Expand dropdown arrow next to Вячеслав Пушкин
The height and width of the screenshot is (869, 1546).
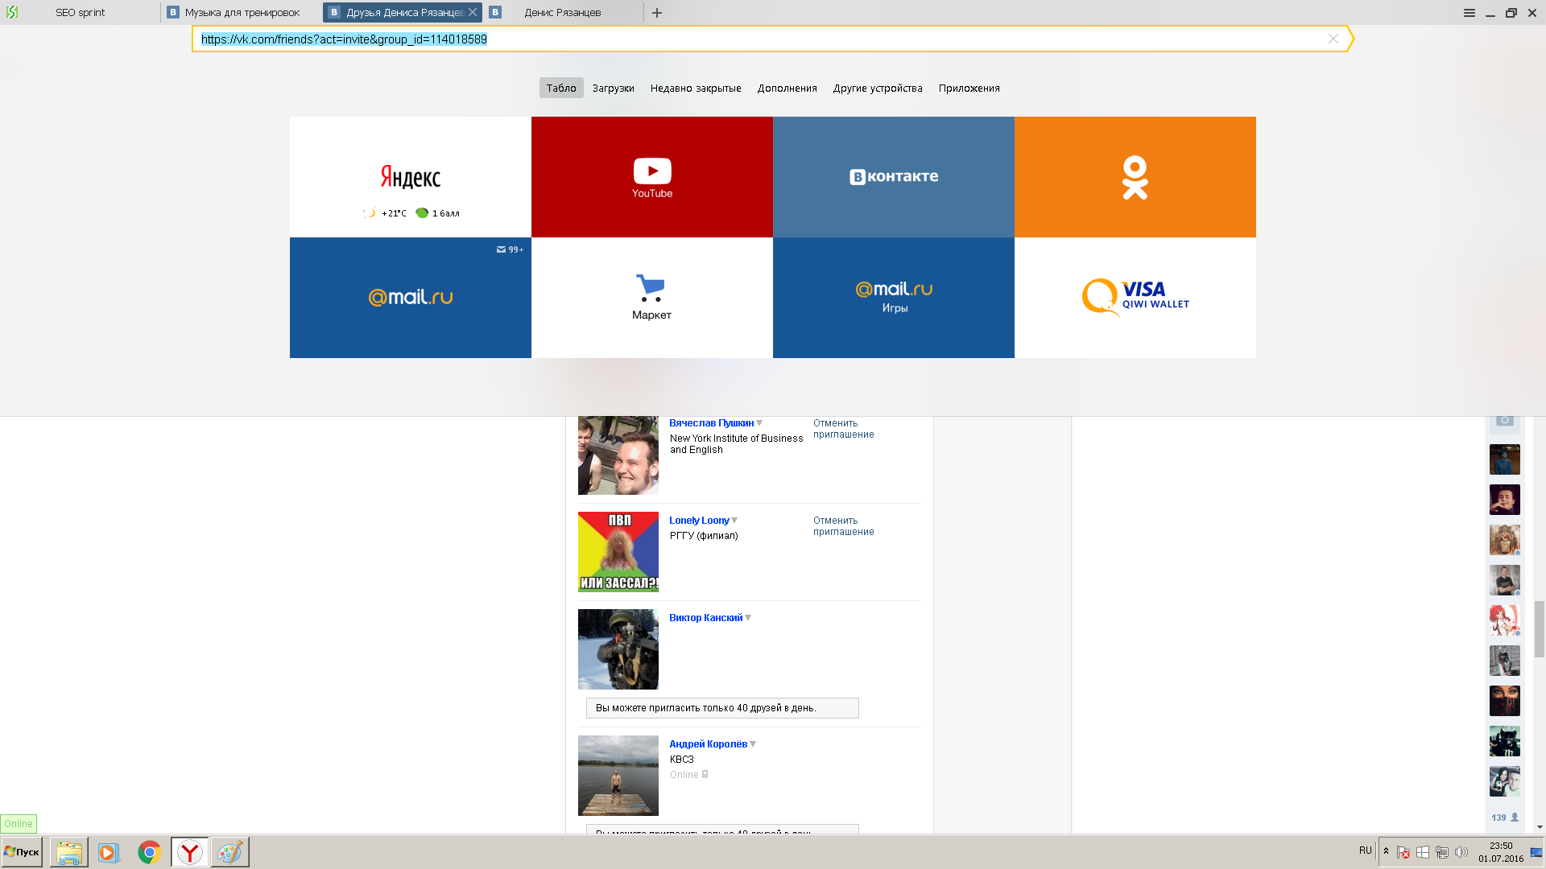759,423
